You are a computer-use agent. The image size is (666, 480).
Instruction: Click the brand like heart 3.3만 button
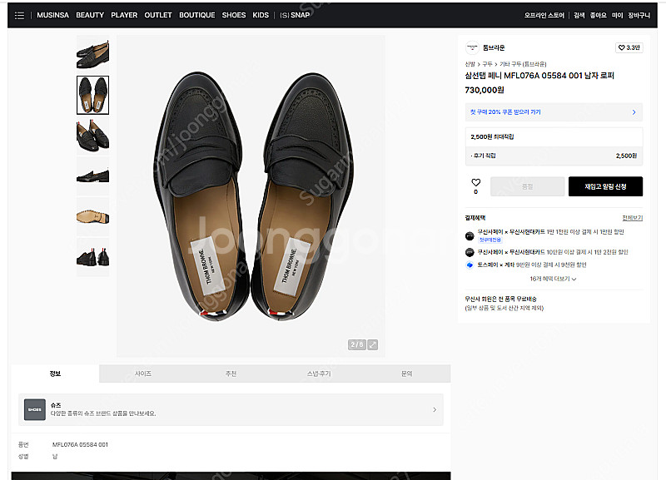pyautogui.click(x=629, y=47)
